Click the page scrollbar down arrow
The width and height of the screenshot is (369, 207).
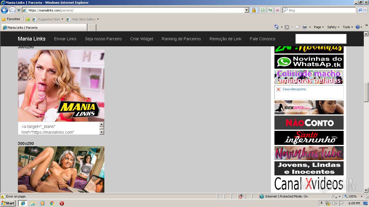(366, 190)
